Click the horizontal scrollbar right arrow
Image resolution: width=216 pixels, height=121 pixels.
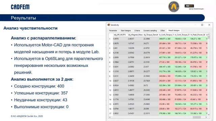206,117
